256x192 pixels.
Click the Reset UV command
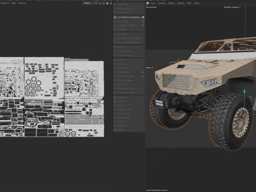[x=129, y=106]
